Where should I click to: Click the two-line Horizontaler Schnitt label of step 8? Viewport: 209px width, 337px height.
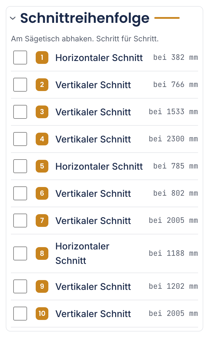coord(82,253)
